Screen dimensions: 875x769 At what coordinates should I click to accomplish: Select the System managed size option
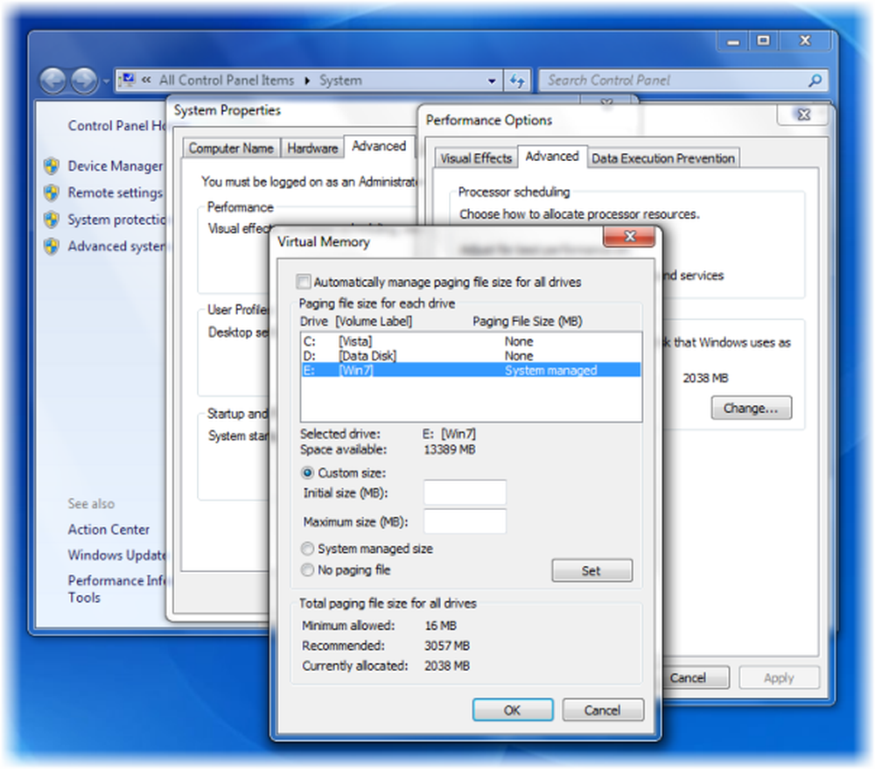click(x=307, y=549)
